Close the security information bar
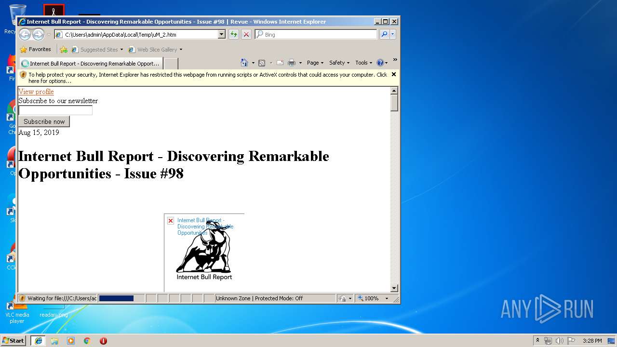 tap(394, 74)
